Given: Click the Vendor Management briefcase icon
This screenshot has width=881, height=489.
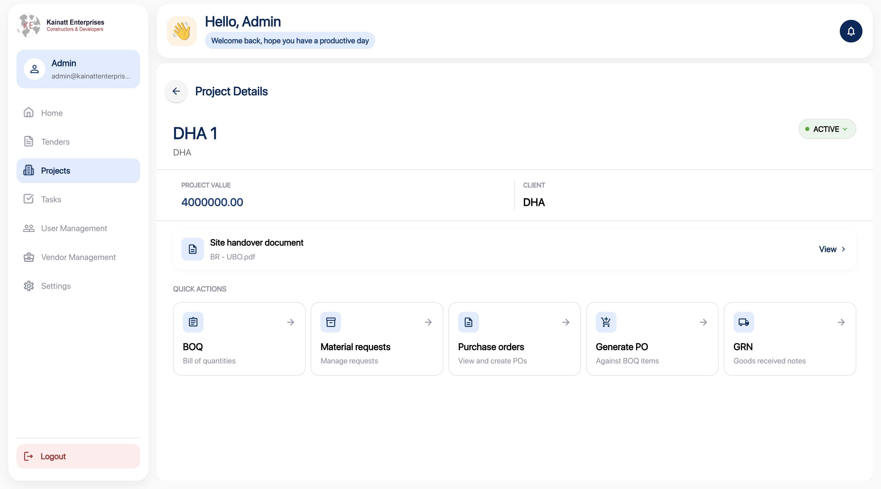Looking at the screenshot, I should click(29, 257).
